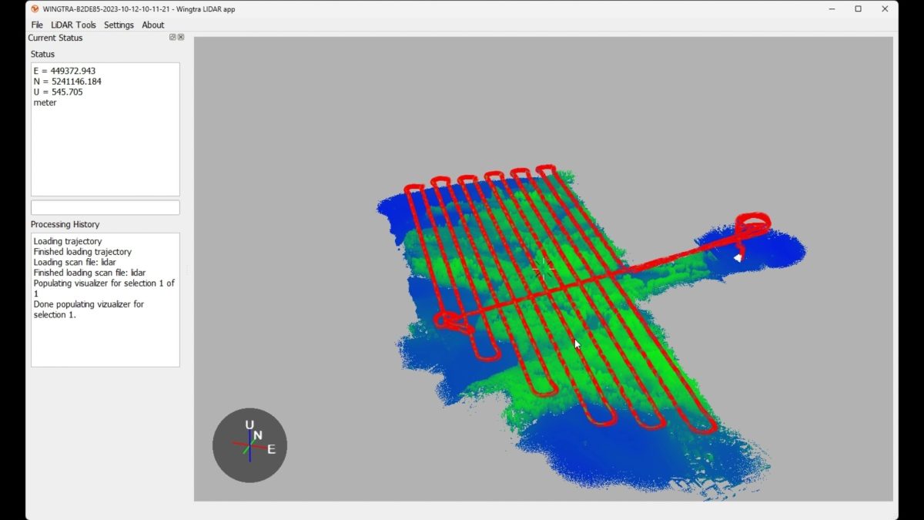Click the empty input field below the Status box
Viewport: 924px width, 520px height.
point(105,207)
